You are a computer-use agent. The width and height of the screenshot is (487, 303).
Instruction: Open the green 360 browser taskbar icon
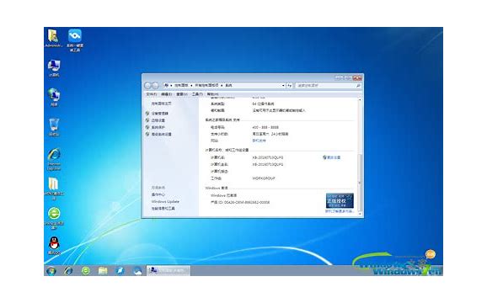coord(86,271)
